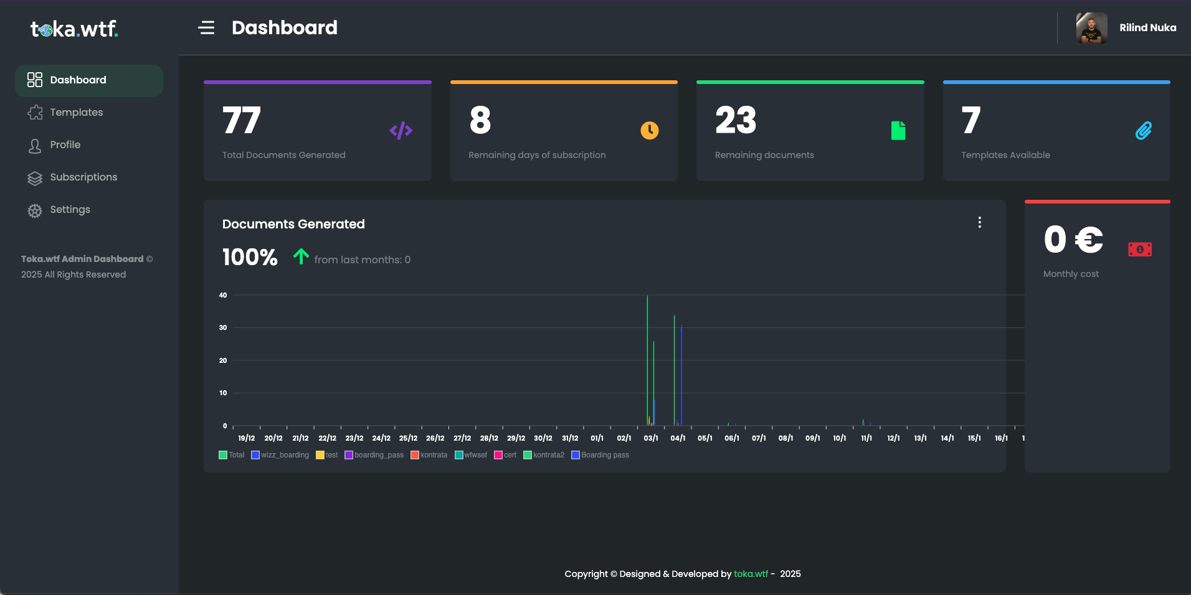Click the green upward arrow icon
The image size is (1191, 595).
pos(301,256)
